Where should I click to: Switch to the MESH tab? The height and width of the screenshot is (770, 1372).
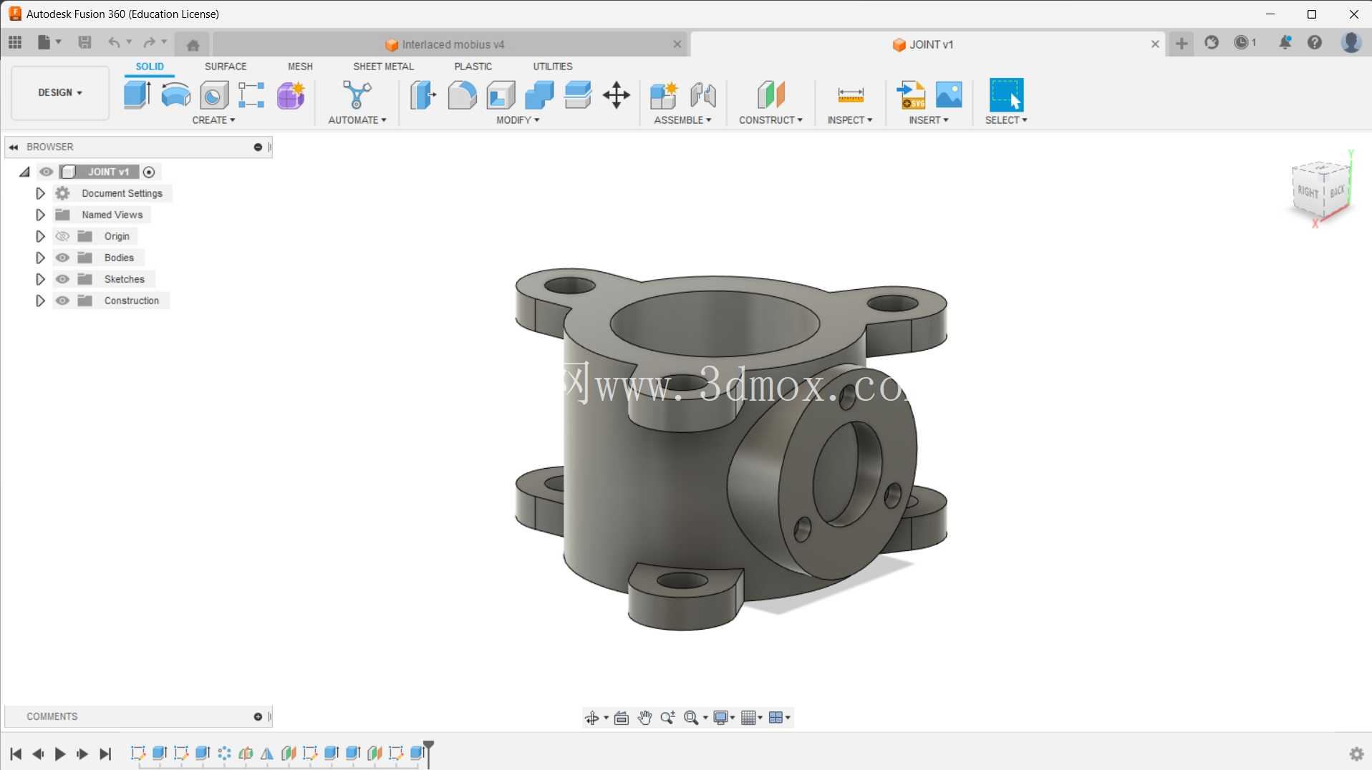tap(300, 66)
